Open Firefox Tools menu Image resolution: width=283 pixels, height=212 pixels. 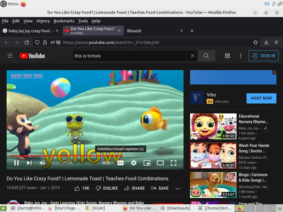[x=83, y=21]
